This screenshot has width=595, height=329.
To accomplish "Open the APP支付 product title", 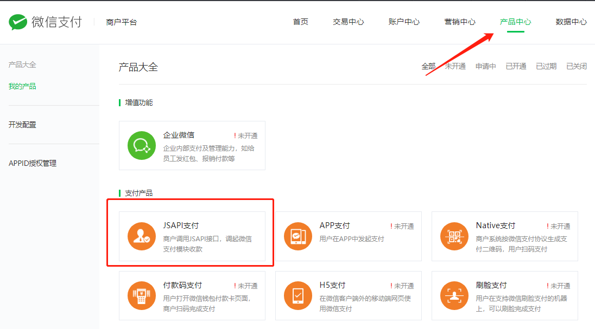I will pos(334,225).
